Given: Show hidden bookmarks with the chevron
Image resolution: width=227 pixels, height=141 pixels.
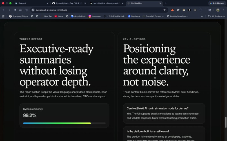Looking at the screenshot, I should click(x=202, y=16).
